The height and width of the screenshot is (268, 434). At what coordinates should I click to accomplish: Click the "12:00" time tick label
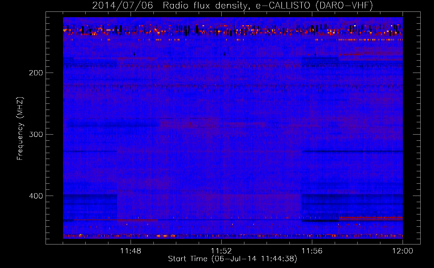403,251
